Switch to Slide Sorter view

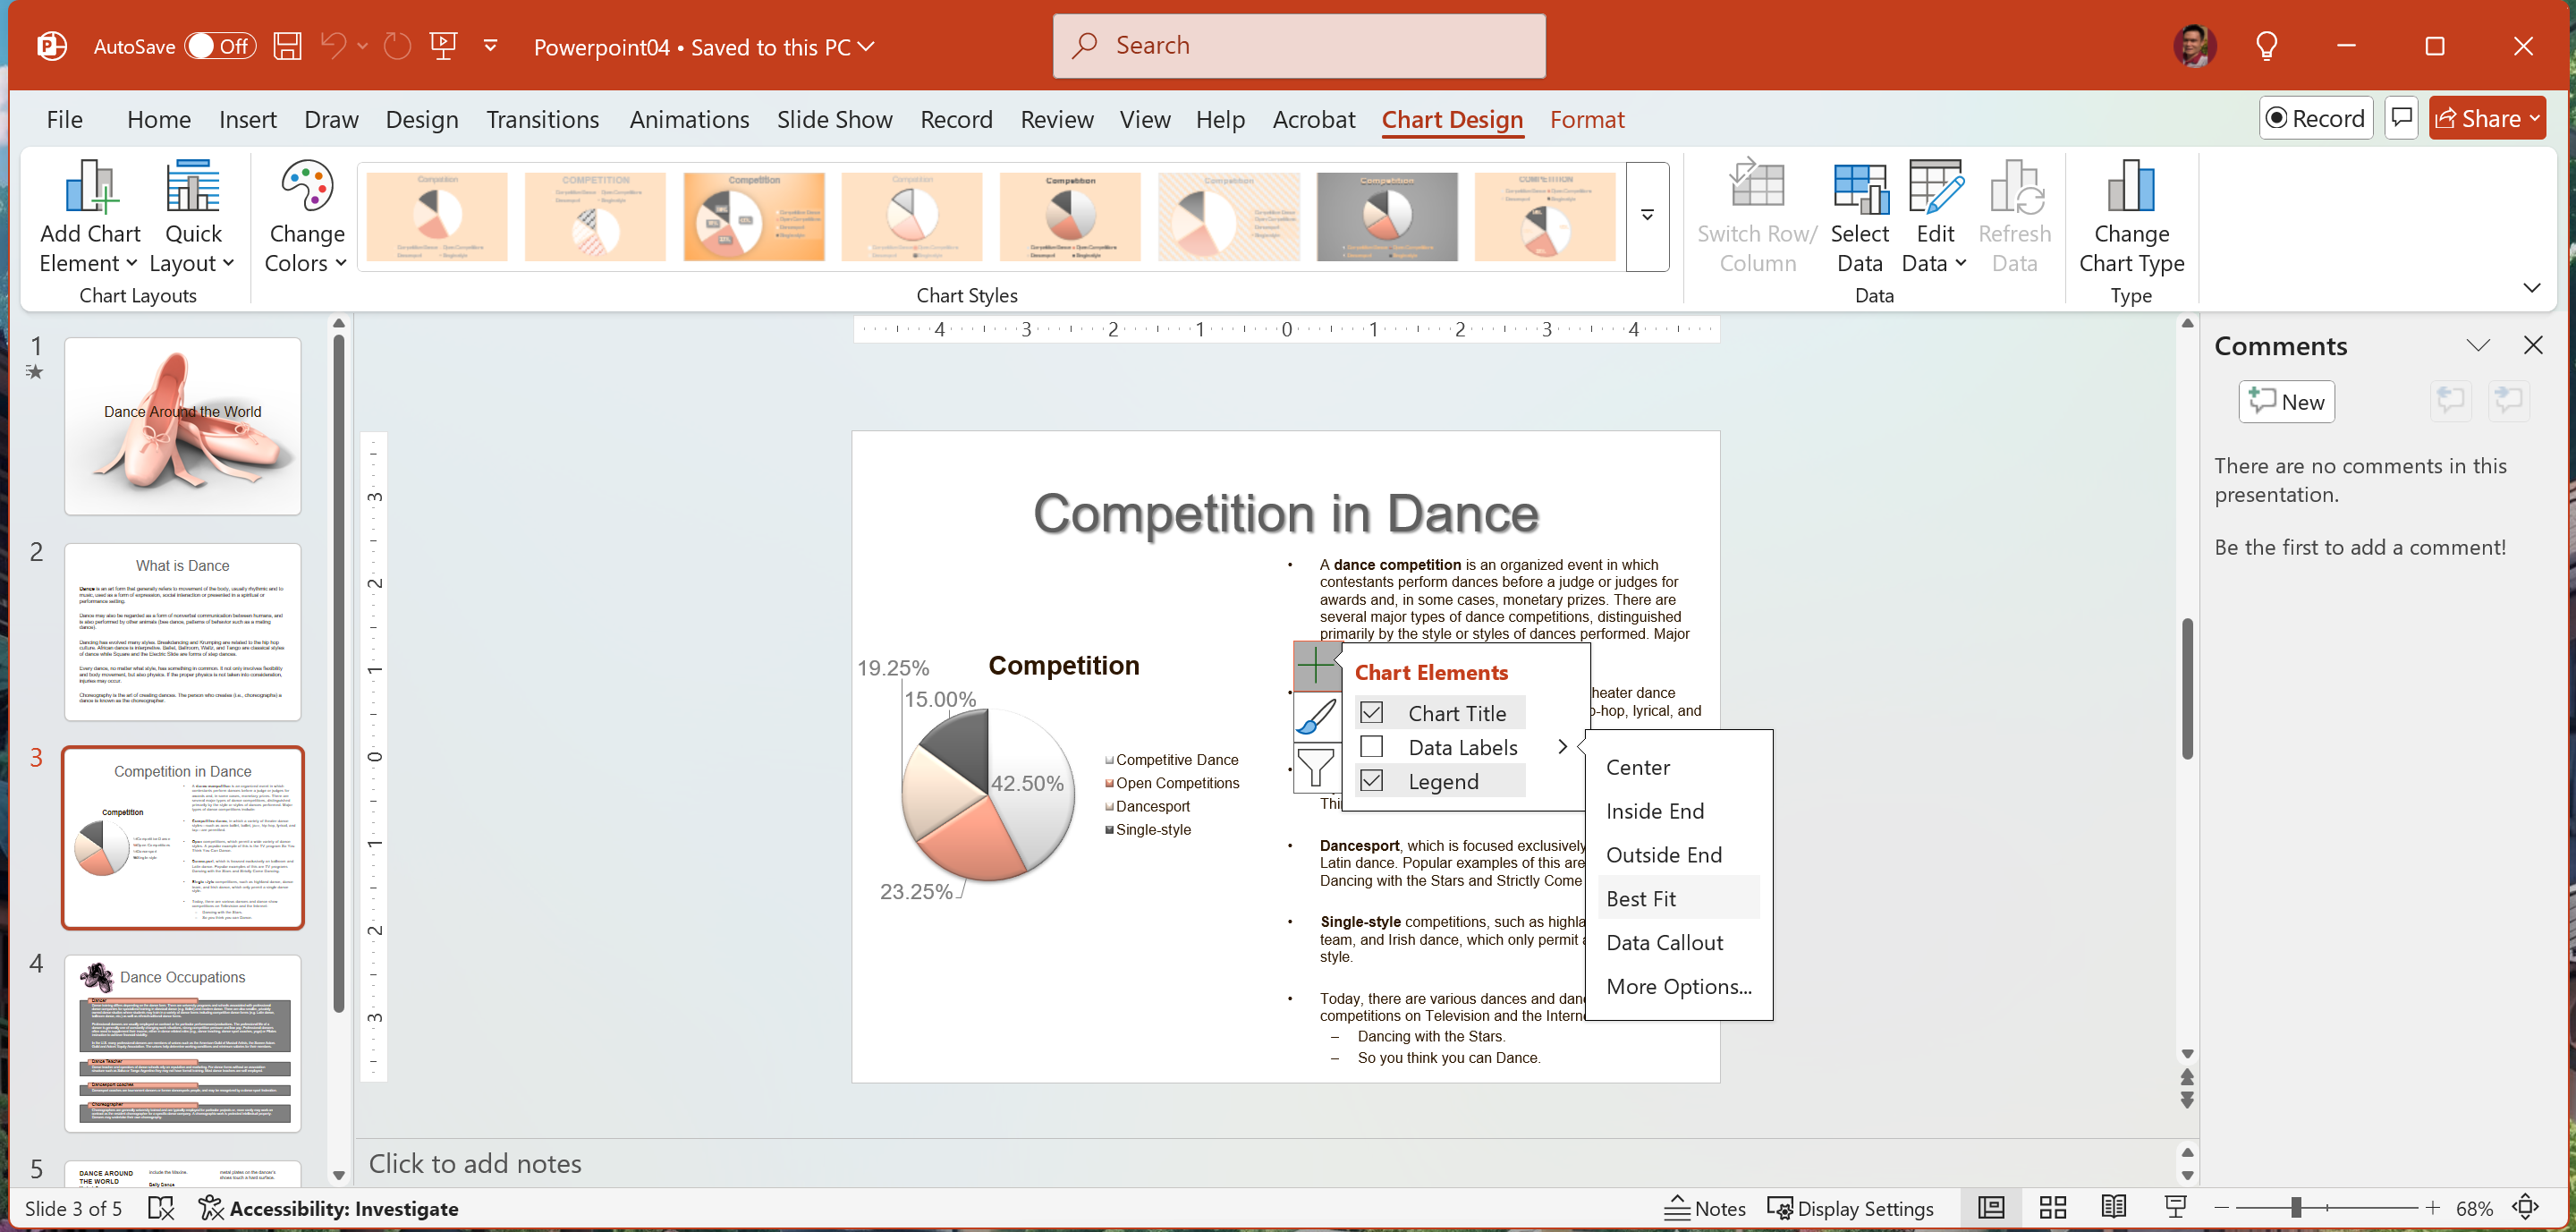2053,1208
